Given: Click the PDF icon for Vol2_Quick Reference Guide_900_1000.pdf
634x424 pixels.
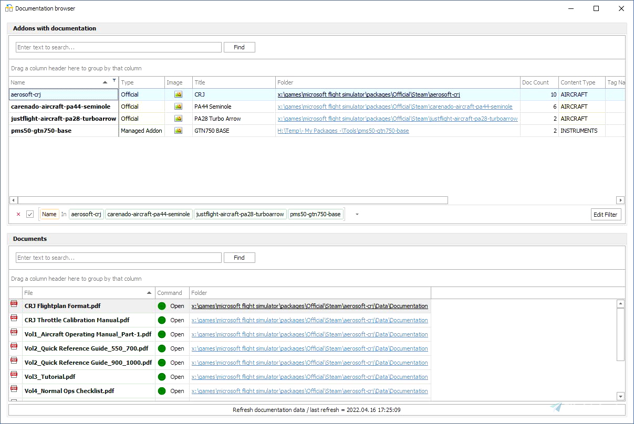Looking at the screenshot, I should [14, 361].
